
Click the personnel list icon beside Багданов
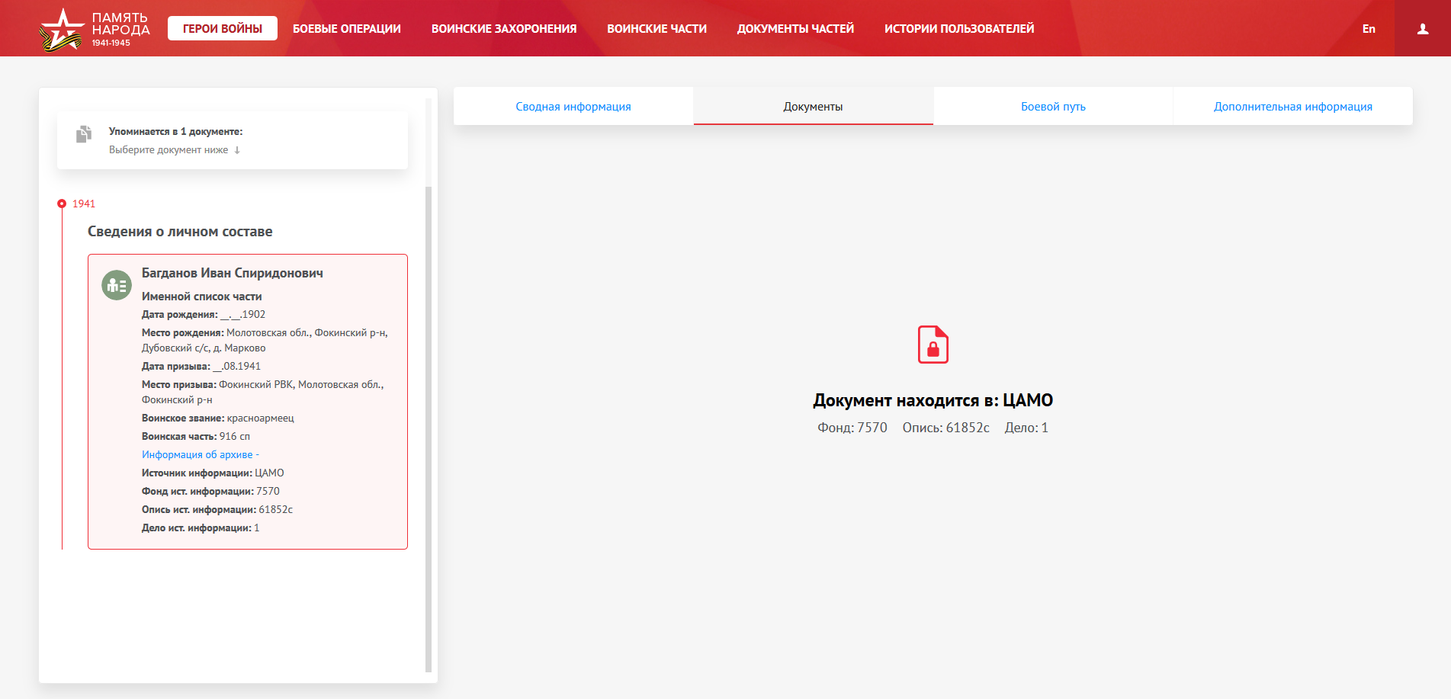[x=117, y=285]
